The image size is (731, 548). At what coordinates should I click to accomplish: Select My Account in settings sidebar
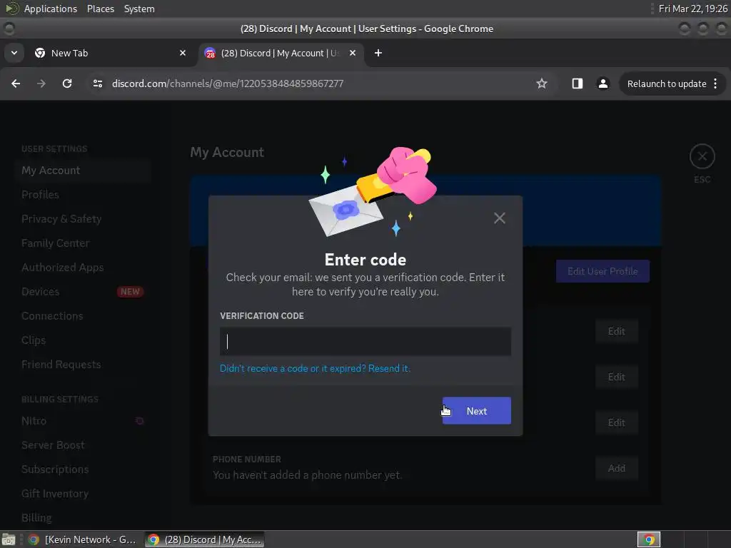tap(83, 171)
